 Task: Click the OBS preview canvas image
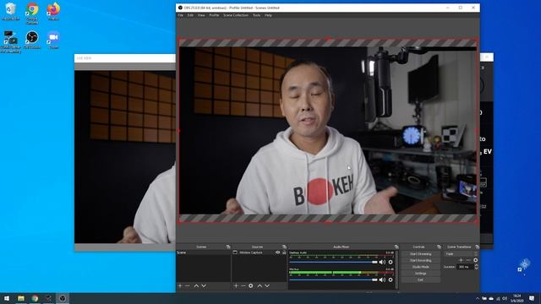coord(328,130)
